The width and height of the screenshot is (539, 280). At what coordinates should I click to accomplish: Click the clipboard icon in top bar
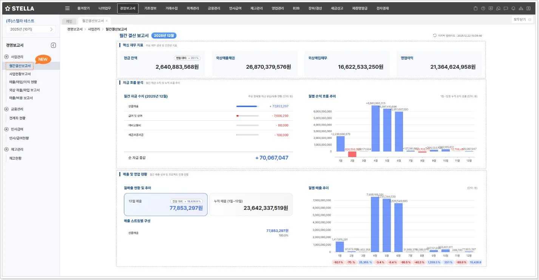click(x=476, y=8)
